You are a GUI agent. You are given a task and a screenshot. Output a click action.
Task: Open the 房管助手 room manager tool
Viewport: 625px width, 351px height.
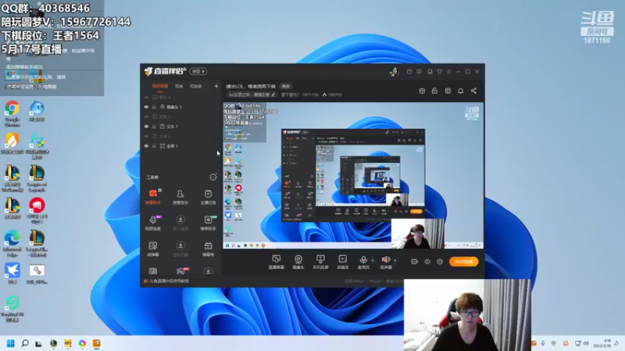click(x=180, y=197)
